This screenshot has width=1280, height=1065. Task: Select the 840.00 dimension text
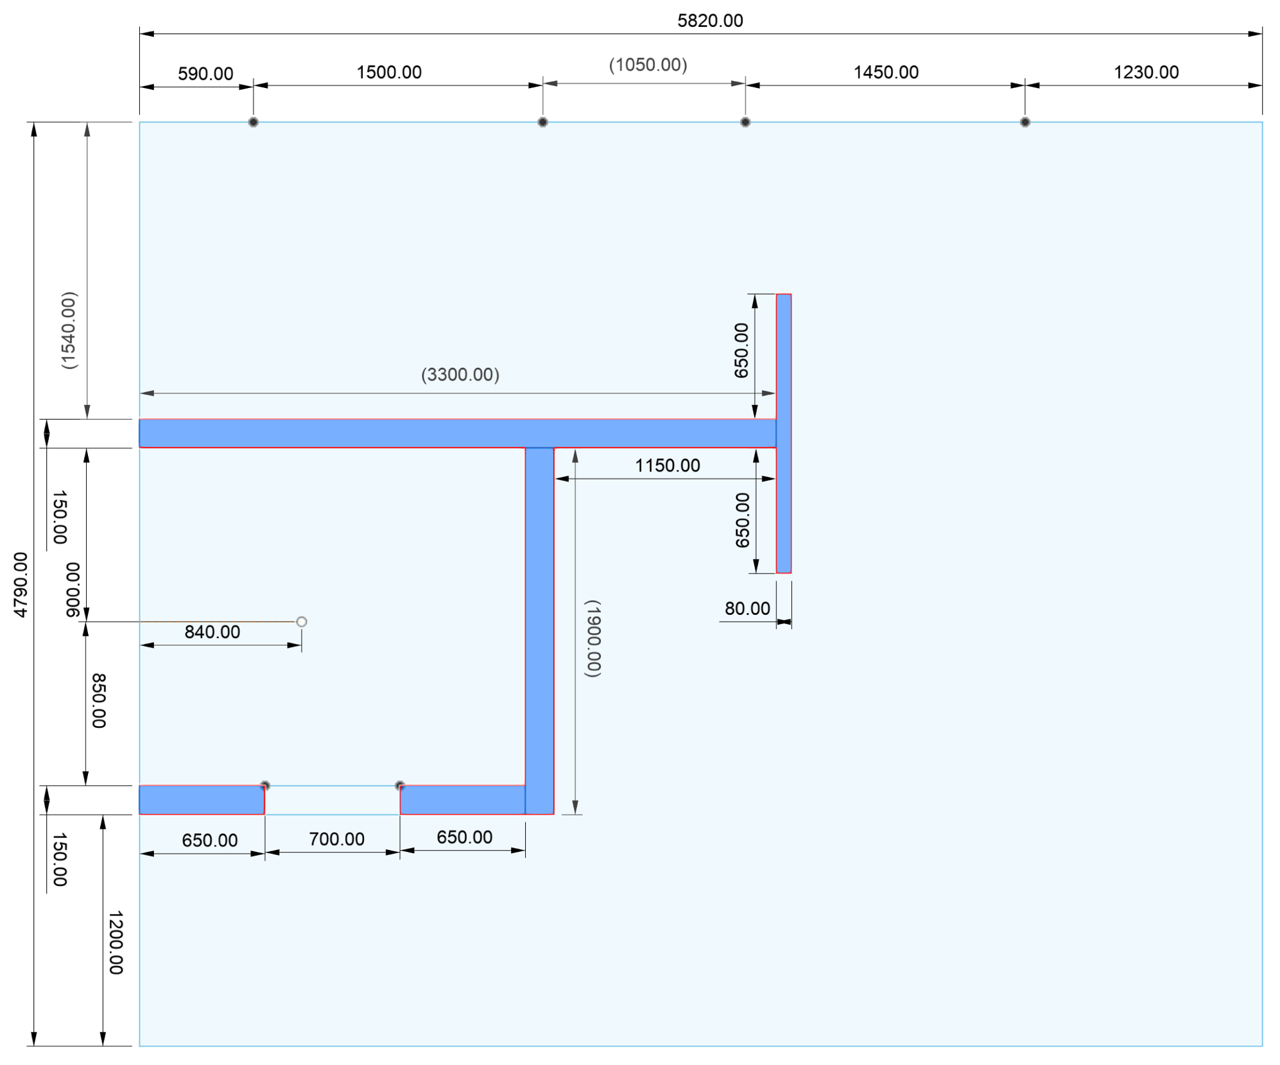tap(212, 632)
